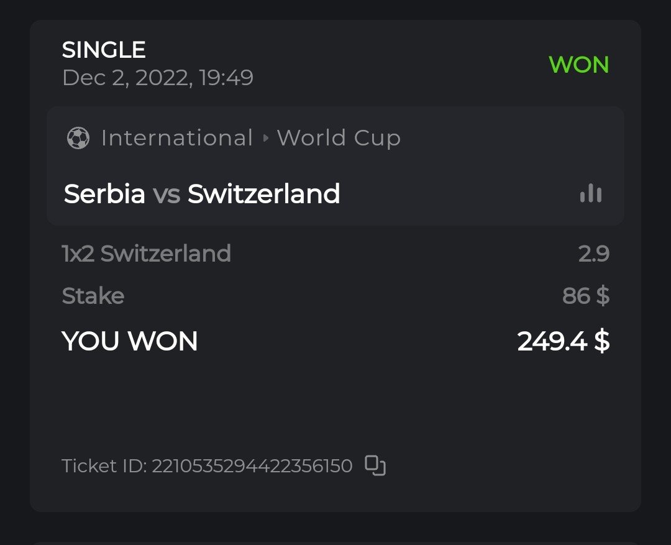The width and height of the screenshot is (671, 545).
Task: Click the YOU WON label
Action: pyautogui.click(x=130, y=341)
